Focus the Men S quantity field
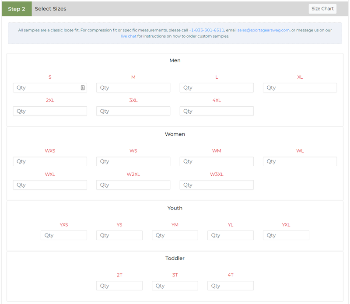This screenshot has width=350, height=304. coord(50,88)
